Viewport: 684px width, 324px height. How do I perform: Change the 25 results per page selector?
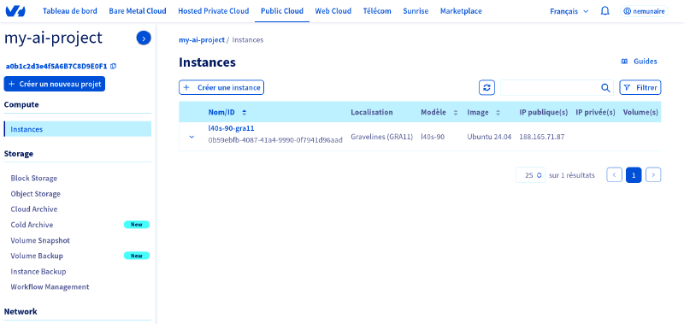(x=530, y=175)
